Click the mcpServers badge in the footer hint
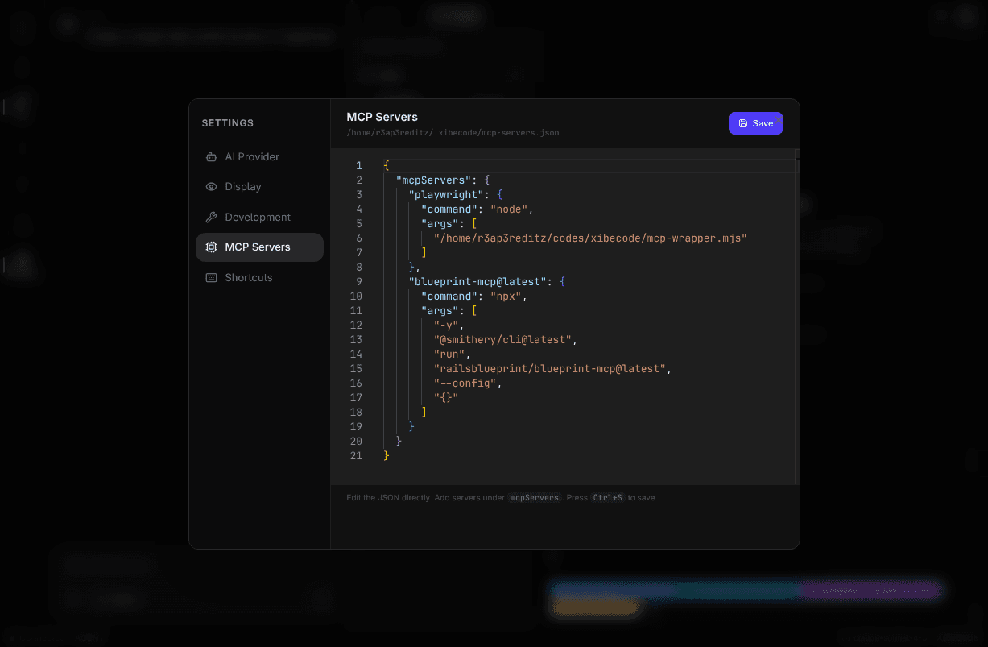The height and width of the screenshot is (647, 988). 534,497
